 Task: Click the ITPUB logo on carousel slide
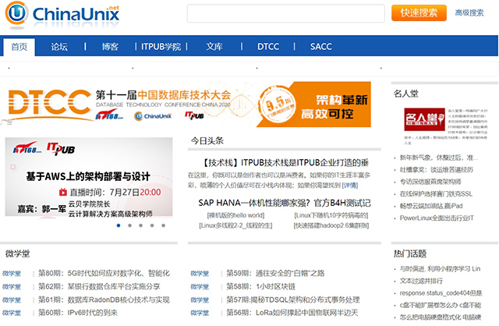click(61, 149)
